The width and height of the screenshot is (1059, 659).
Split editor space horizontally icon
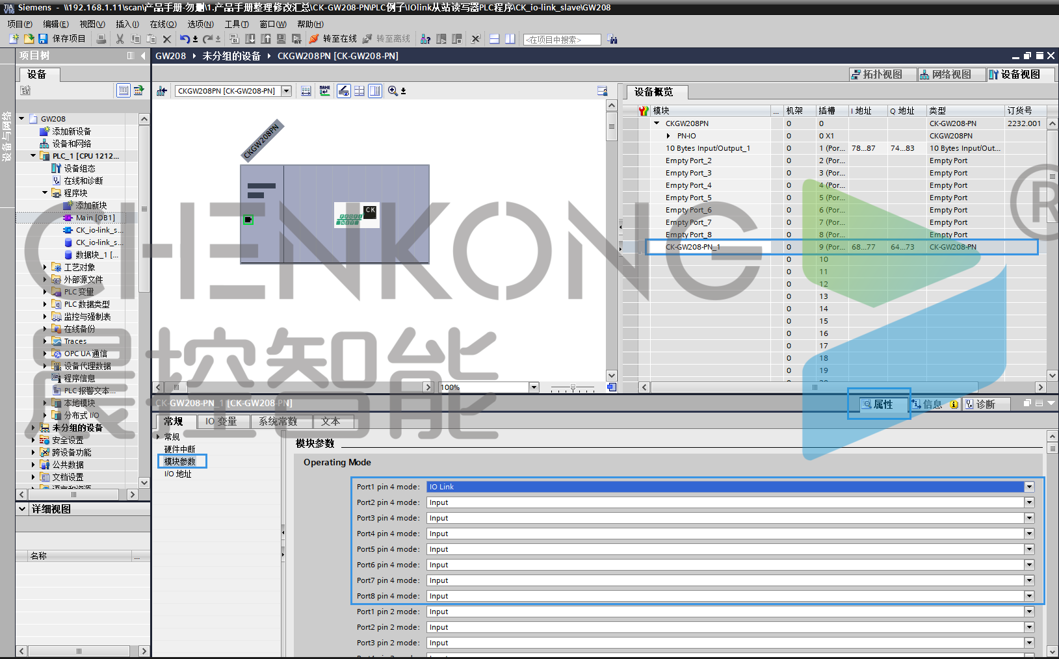pyautogui.click(x=495, y=39)
